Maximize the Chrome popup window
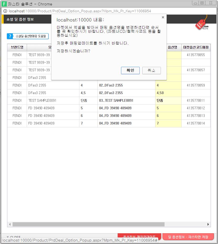 coord(202,3)
